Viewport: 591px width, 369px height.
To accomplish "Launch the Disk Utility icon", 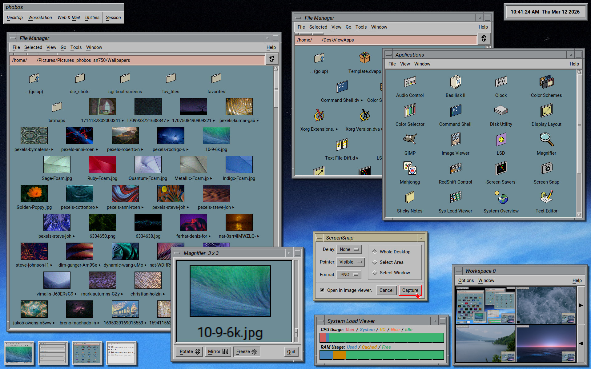I will point(501,111).
